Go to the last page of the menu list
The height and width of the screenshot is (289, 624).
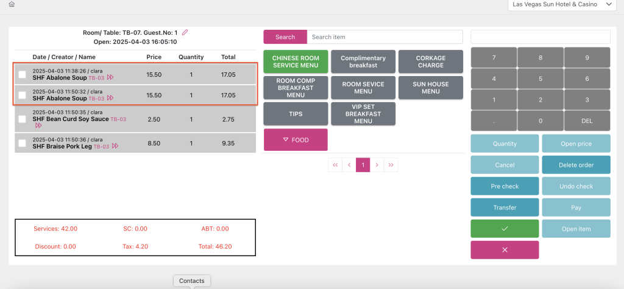click(391, 165)
